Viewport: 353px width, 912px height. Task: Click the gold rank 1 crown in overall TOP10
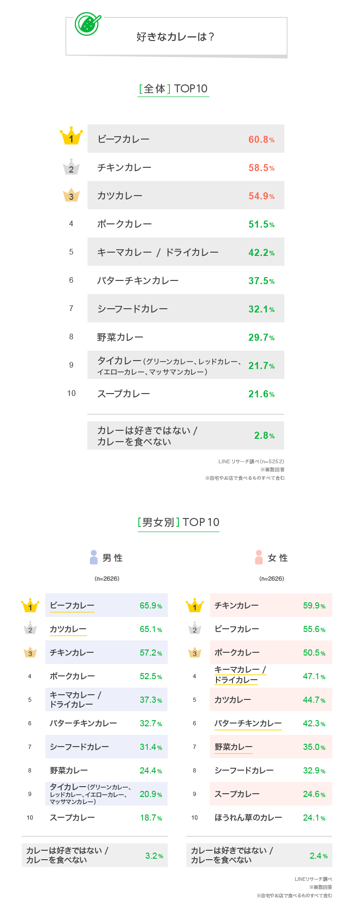click(x=72, y=136)
